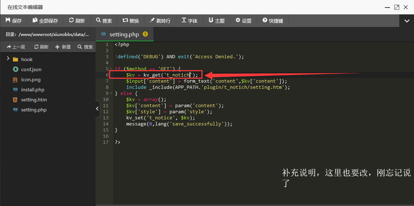The height and width of the screenshot is (206, 414).
Task: Click line number 1 in the gutter
Action: pyautogui.click(x=107, y=44)
